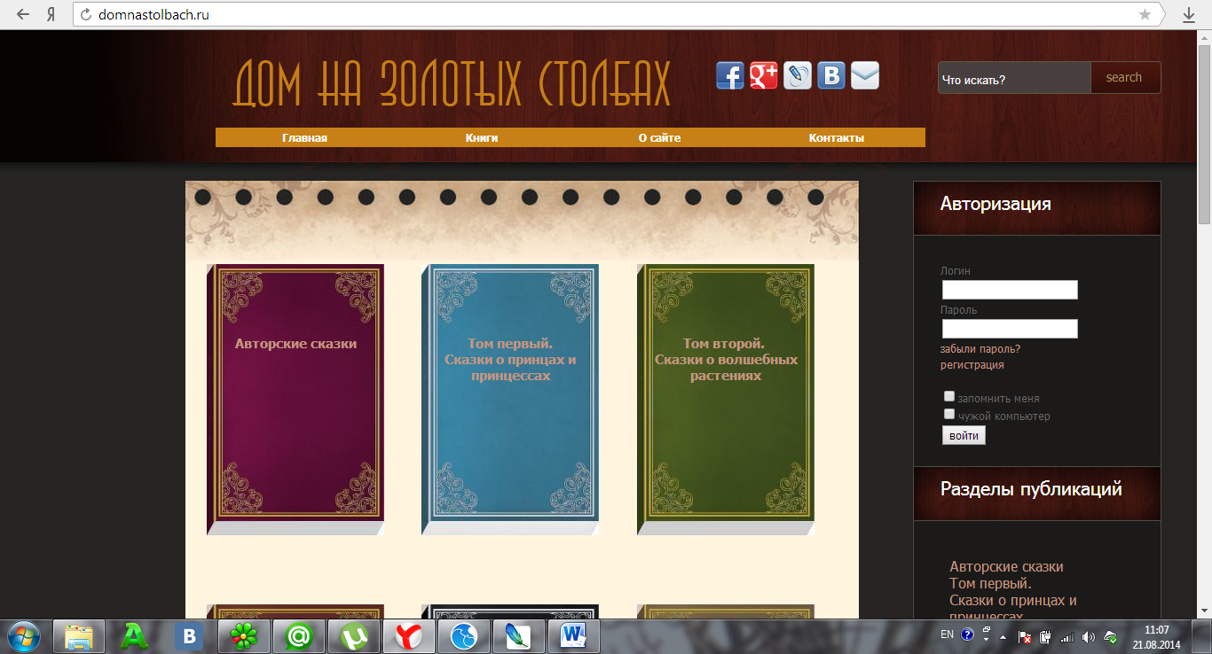Click the 'Что искать?' search field
Image resolution: width=1212 pixels, height=654 pixels.
pyautogui.click(x=1014, y=78)
